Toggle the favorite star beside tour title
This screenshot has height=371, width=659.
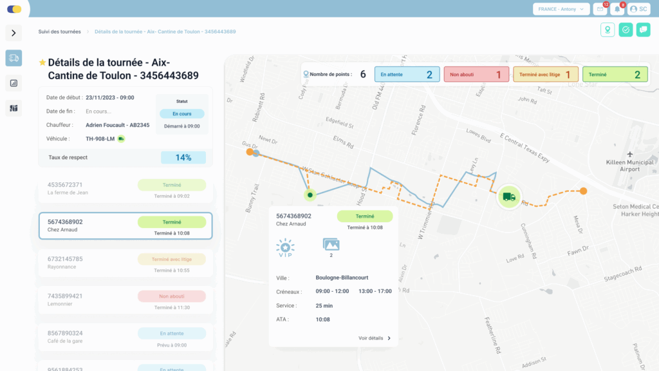click(42, 62)
